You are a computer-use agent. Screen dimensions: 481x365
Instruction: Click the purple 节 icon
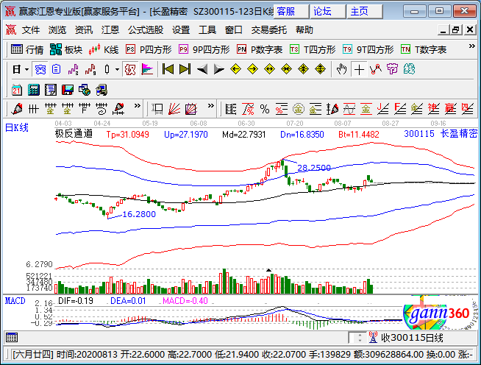point(392,69)
